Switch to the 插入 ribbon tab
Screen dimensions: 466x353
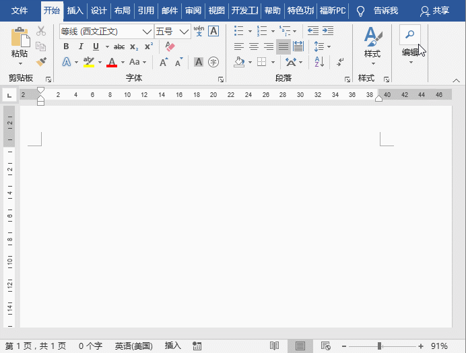click(x=75, y=11)
